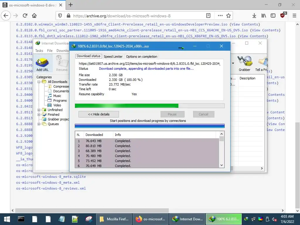Expand the Finished category
Screen dimensions: 300x225
tap(39, 115)
